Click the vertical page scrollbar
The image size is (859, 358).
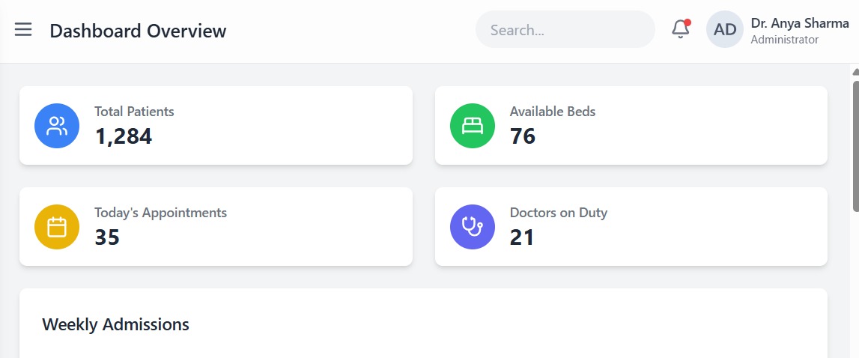tap(855, 142)
